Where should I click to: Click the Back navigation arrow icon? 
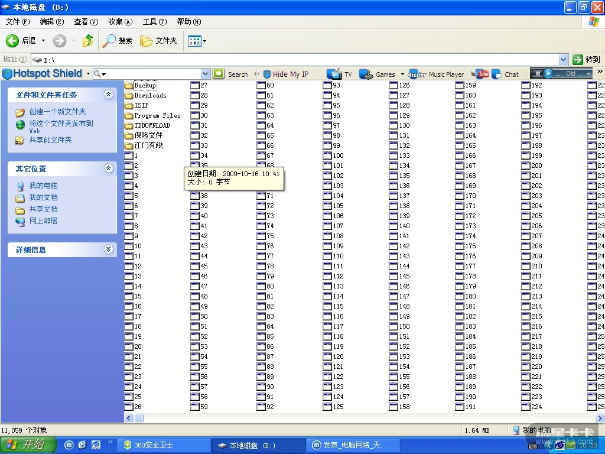12,41
